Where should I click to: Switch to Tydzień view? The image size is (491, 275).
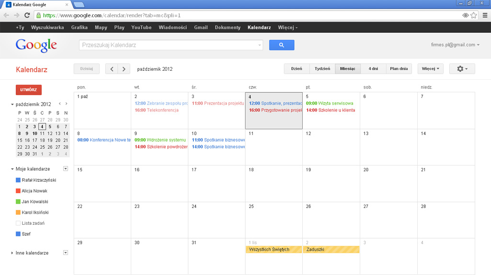point(322,69)
